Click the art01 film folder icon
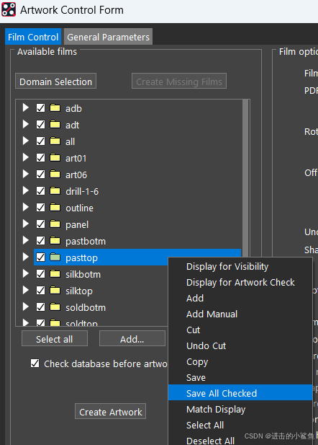 (x=55, y=158)
